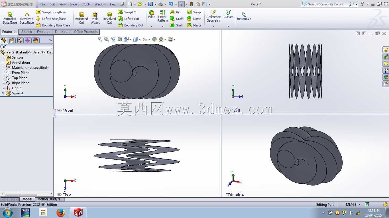389x218 pixels.
Task: Select the Extruded Boss/Base tool
Action: (x=10, y=18)
